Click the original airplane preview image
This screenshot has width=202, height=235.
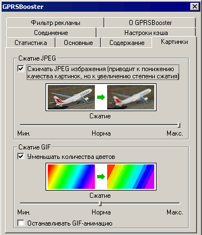71,97
